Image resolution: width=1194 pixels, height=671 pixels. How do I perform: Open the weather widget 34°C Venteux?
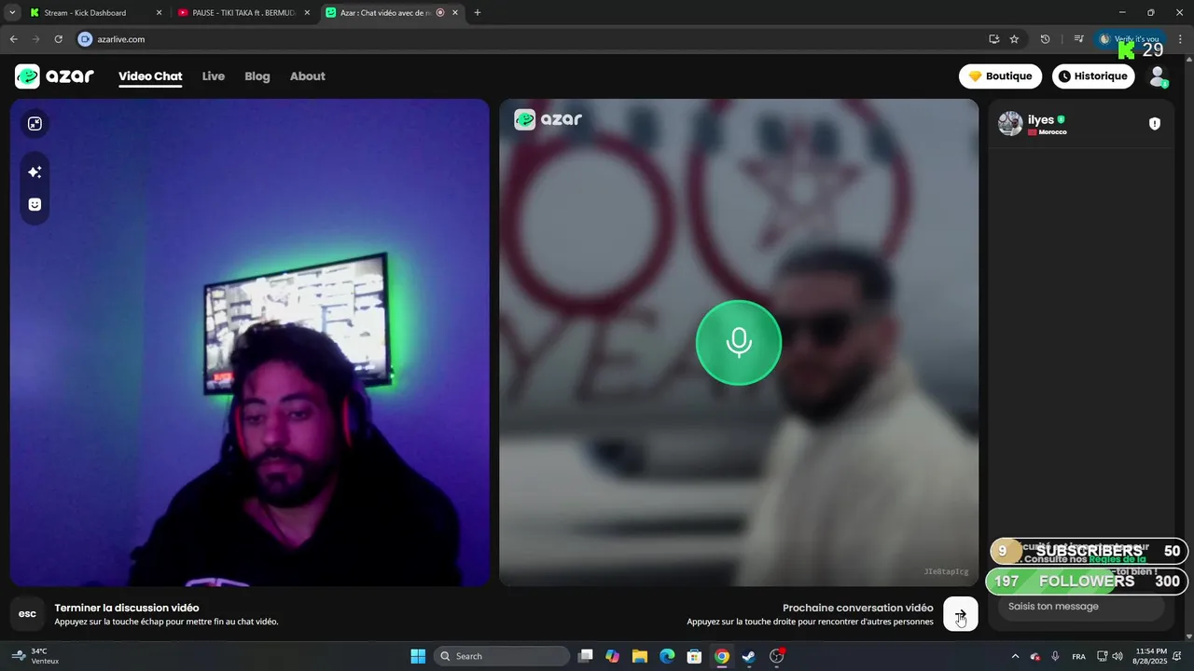37,656
